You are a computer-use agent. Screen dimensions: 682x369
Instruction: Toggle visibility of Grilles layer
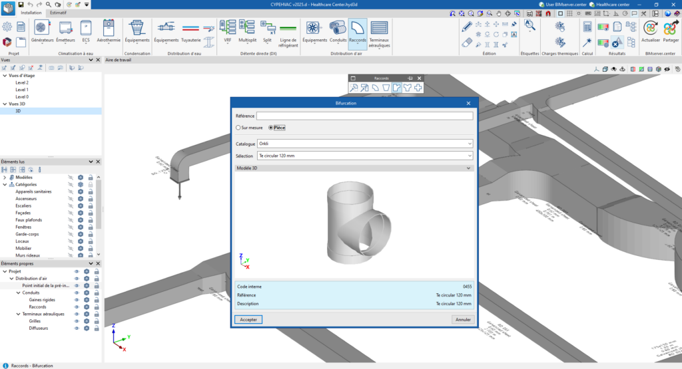coord(77,321)
